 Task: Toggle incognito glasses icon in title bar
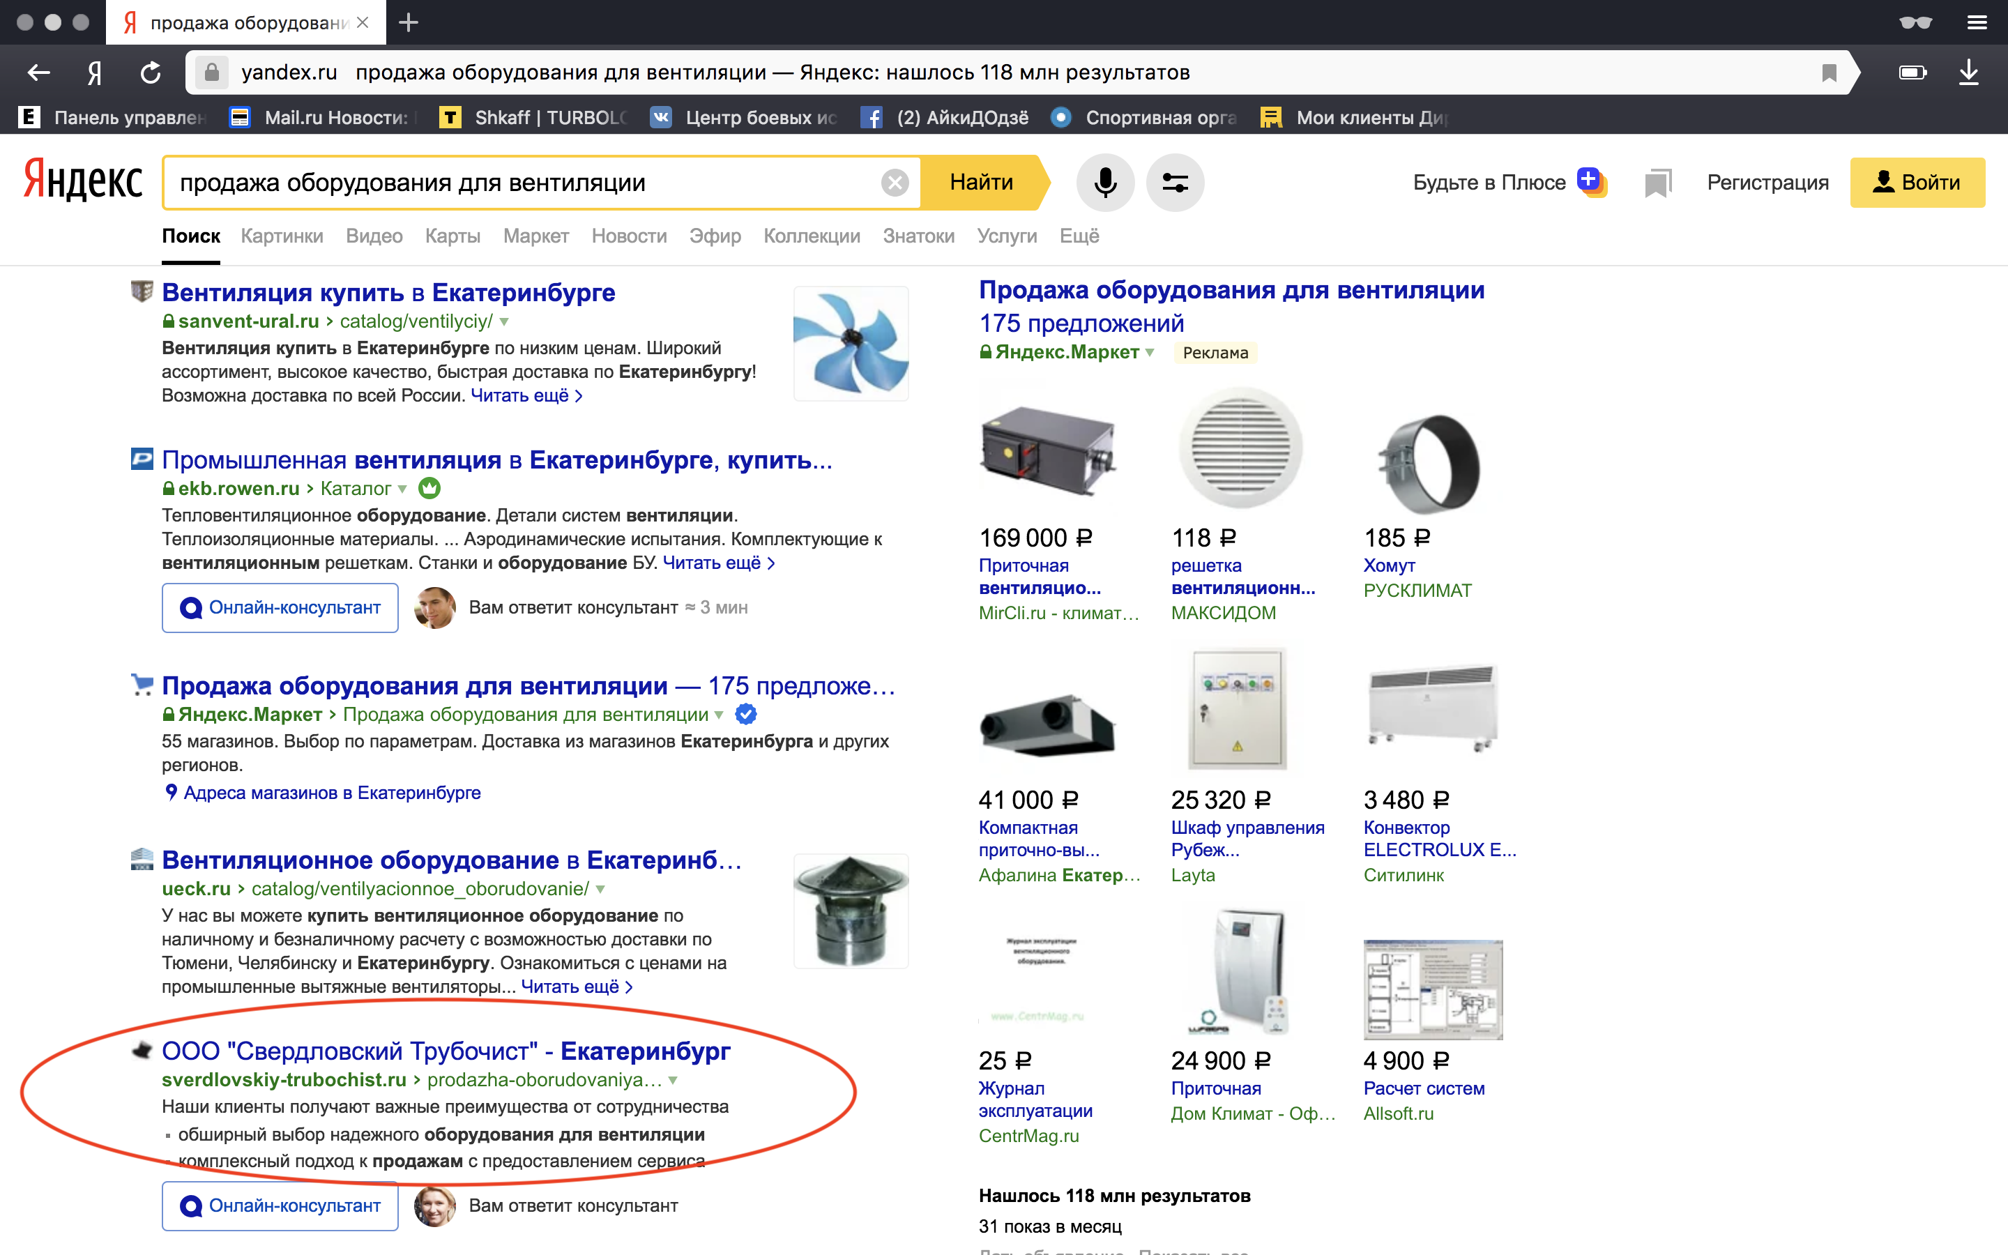click(x=1915, y=22)
